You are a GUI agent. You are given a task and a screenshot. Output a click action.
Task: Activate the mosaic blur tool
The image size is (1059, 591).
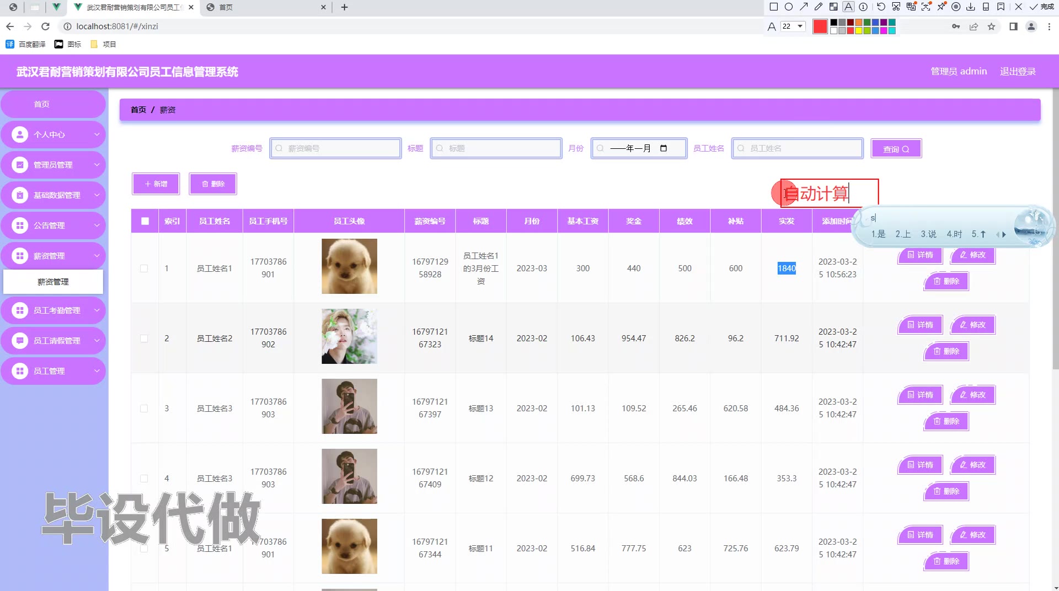(833, 7)
